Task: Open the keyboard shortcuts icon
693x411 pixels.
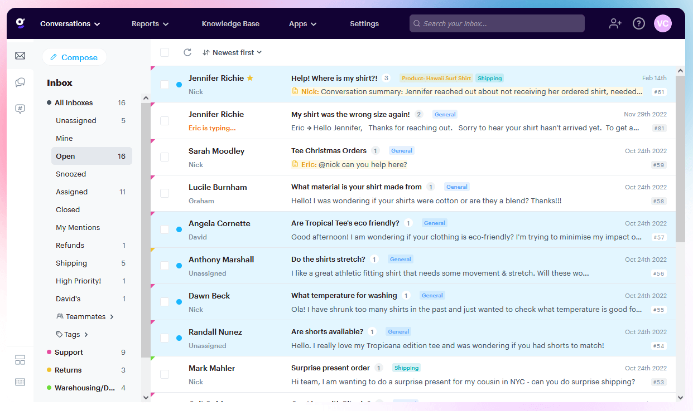Action: point(20,381)
